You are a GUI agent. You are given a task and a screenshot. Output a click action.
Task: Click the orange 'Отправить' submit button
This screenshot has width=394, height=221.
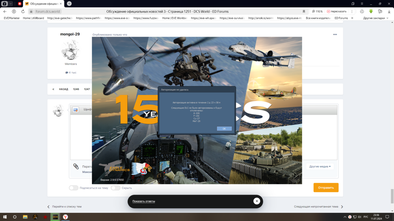(326, 188)
